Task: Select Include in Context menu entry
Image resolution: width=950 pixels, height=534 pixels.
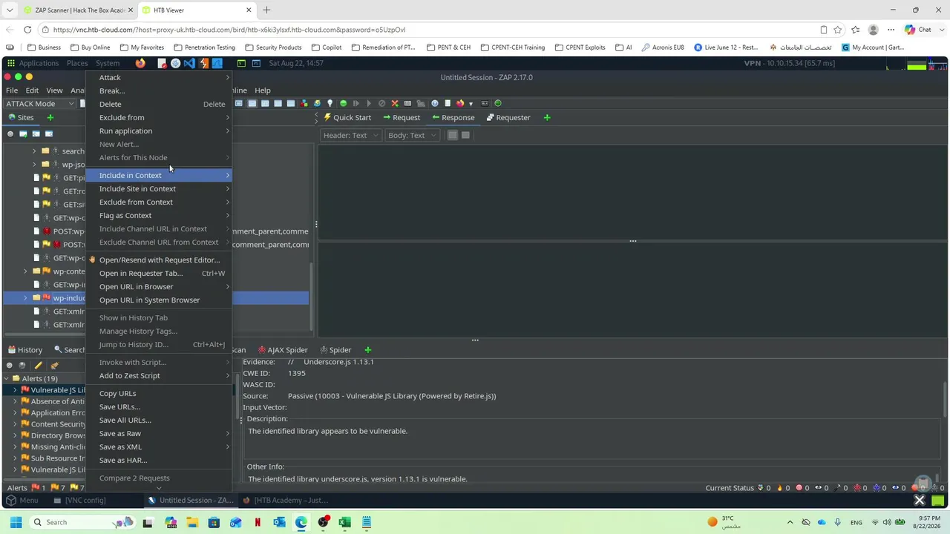Action: point(159,175)
